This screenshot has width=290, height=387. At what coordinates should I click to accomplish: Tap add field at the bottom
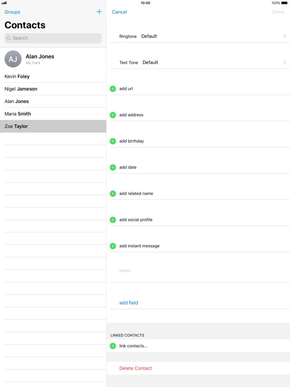pos(128,303)
